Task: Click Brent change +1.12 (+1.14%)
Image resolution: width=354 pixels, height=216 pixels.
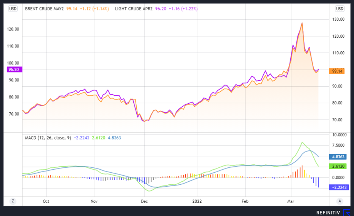Action: 95,9
